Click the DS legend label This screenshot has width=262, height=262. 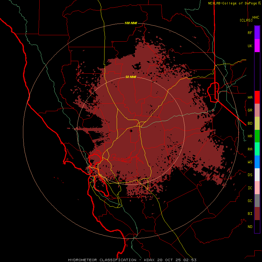(250, 175)
